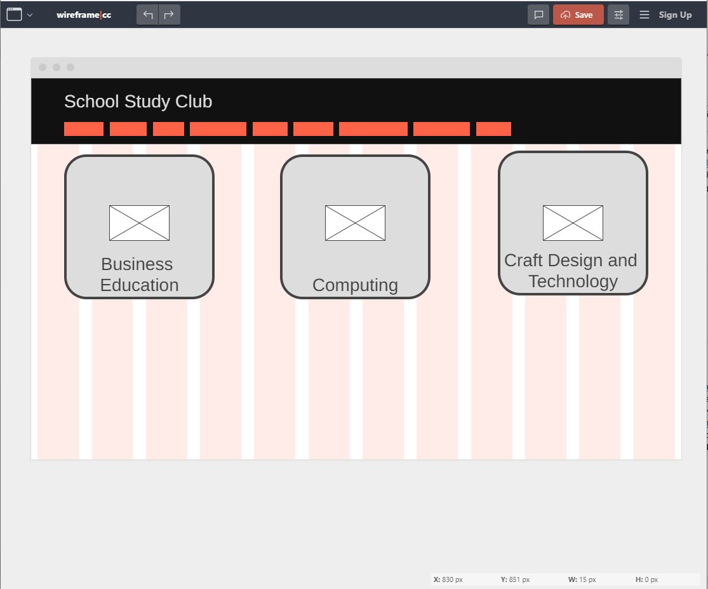Image resolution: width=708 pixels, height=589 pixels.
Task: Expand the canvas type dropdown chevron
Action: tap(30, 15)
